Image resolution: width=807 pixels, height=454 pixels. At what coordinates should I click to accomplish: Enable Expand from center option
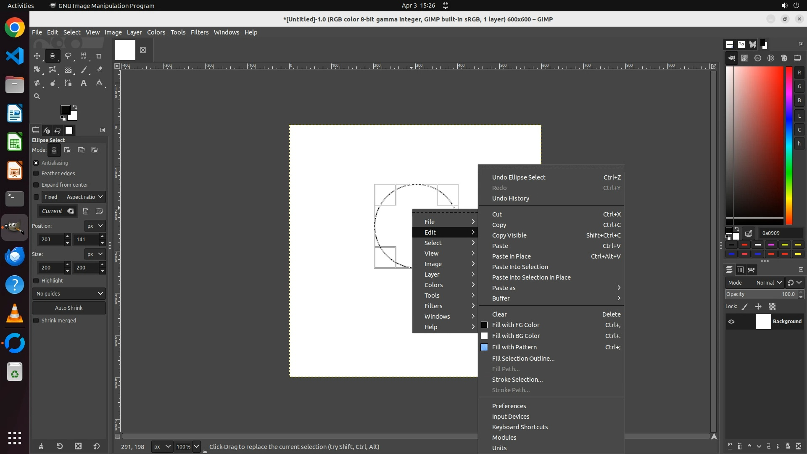[x=36, y=185]
